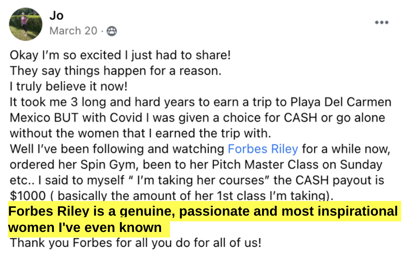
Task: Open the March 20 post timestamp
Action: coord(73,31)
